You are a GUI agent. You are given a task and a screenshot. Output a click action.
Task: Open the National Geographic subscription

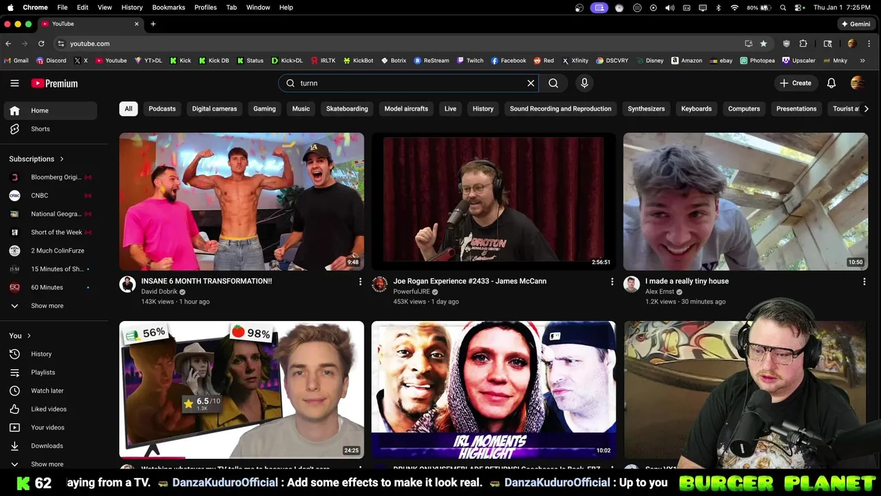[x=49, y=214]
